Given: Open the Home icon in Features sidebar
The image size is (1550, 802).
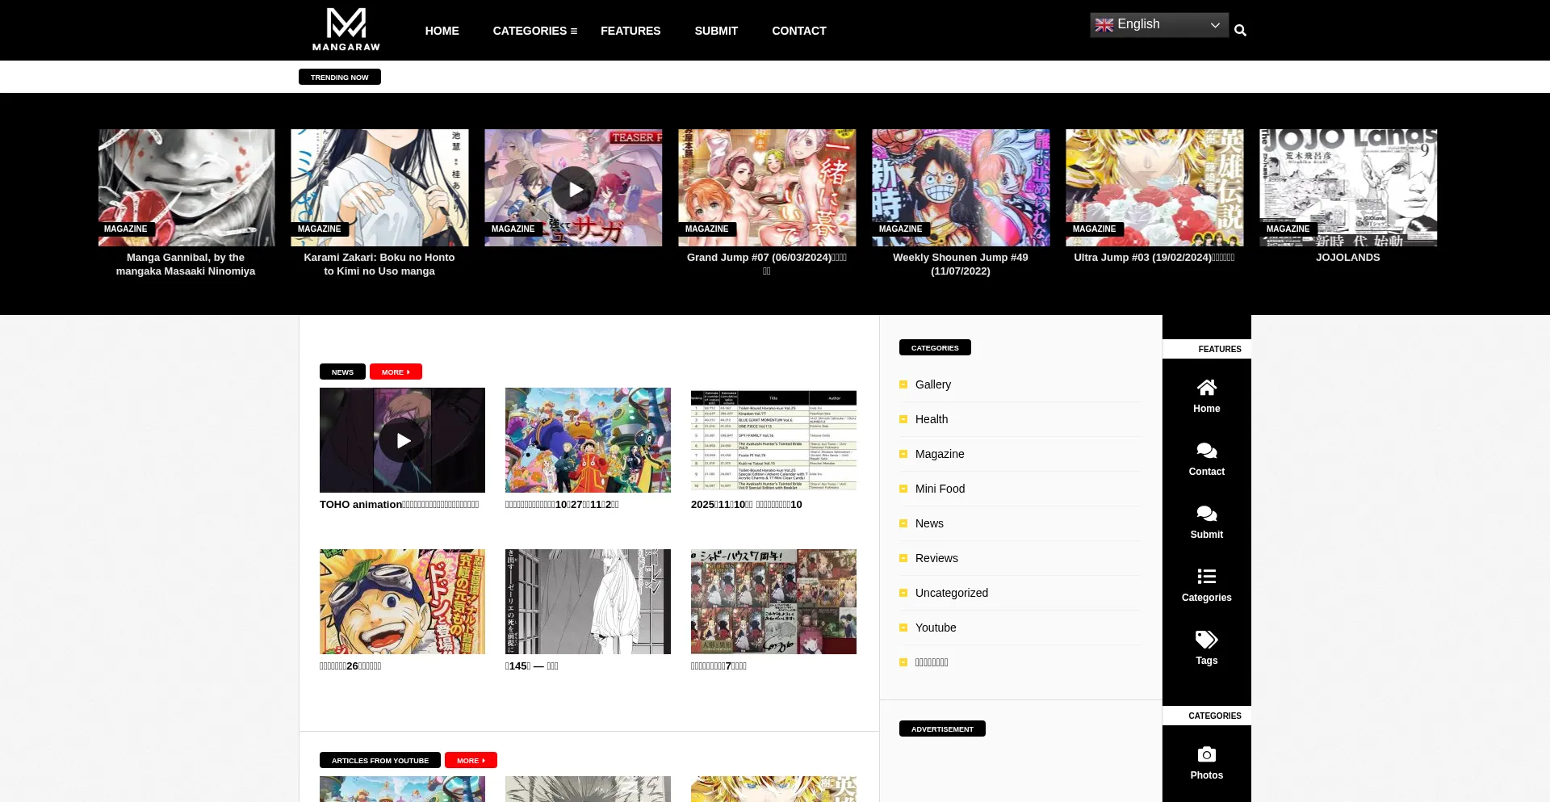Looking at the screenshot, I should pyautogui.click(x=1206, y=388).
